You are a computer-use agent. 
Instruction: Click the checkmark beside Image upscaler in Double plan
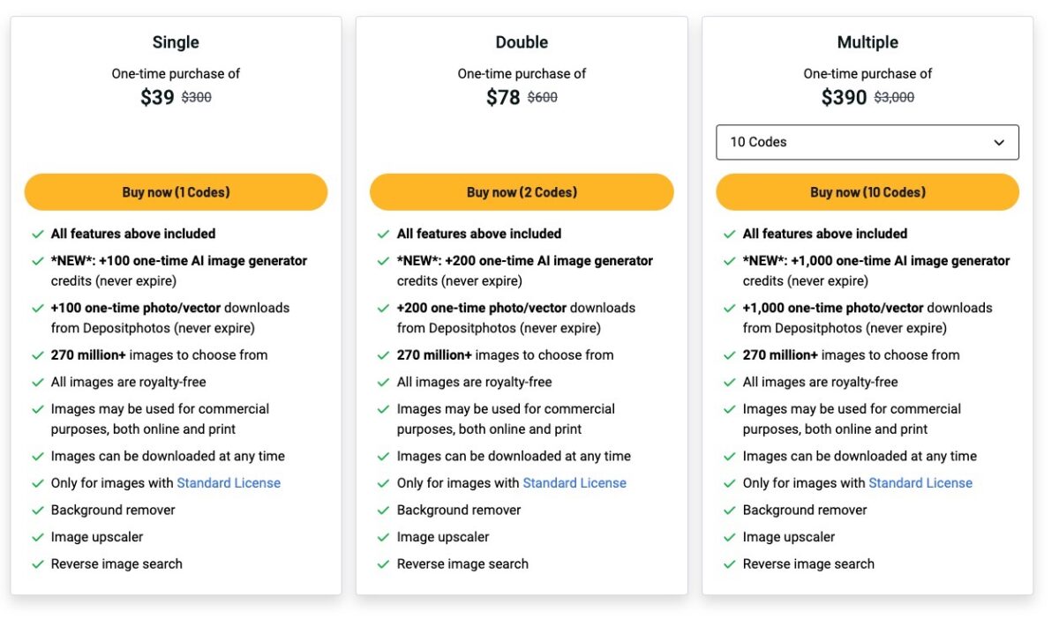click(x=383, y=536)
